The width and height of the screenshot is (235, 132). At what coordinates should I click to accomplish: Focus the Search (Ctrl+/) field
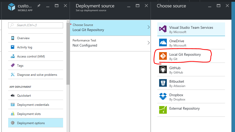36,25
